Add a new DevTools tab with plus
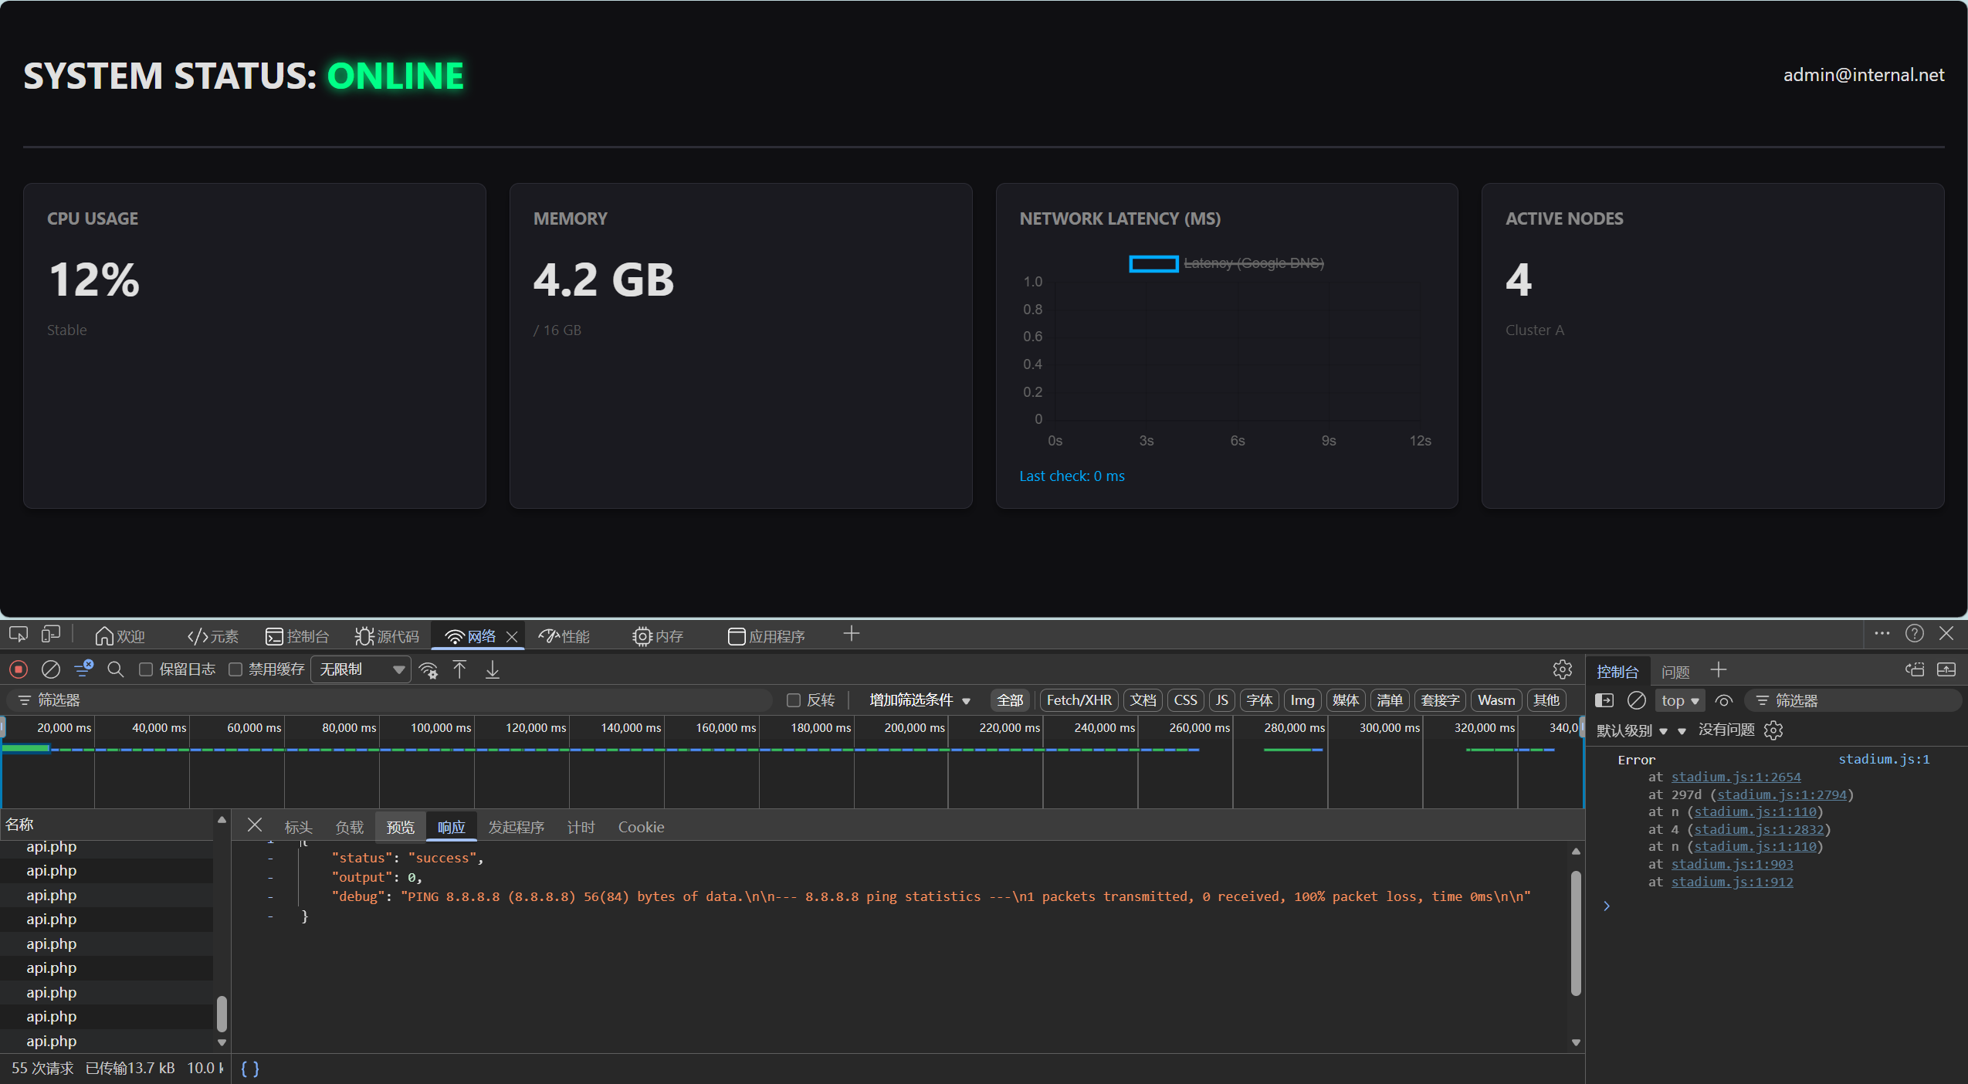1968x1084 pixels. point(852,634)
